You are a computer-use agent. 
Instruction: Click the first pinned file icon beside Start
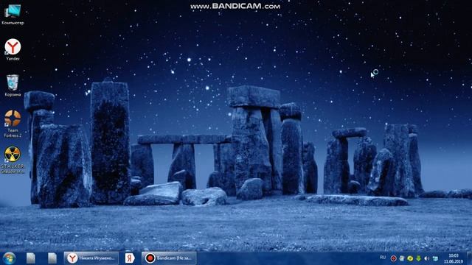coord(31,258)
